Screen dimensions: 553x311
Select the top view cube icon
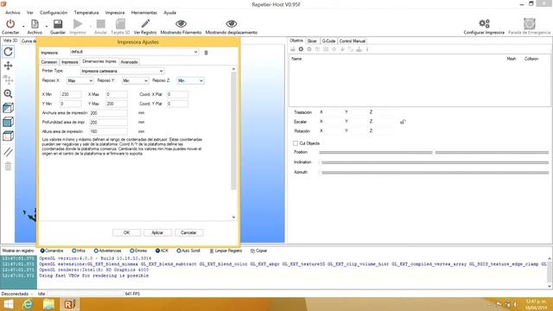click(8, 136)
